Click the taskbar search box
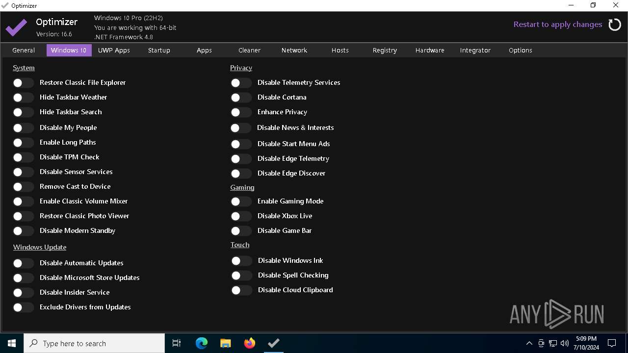Screen dimensions: 628x353 click(x=94, y=343)
